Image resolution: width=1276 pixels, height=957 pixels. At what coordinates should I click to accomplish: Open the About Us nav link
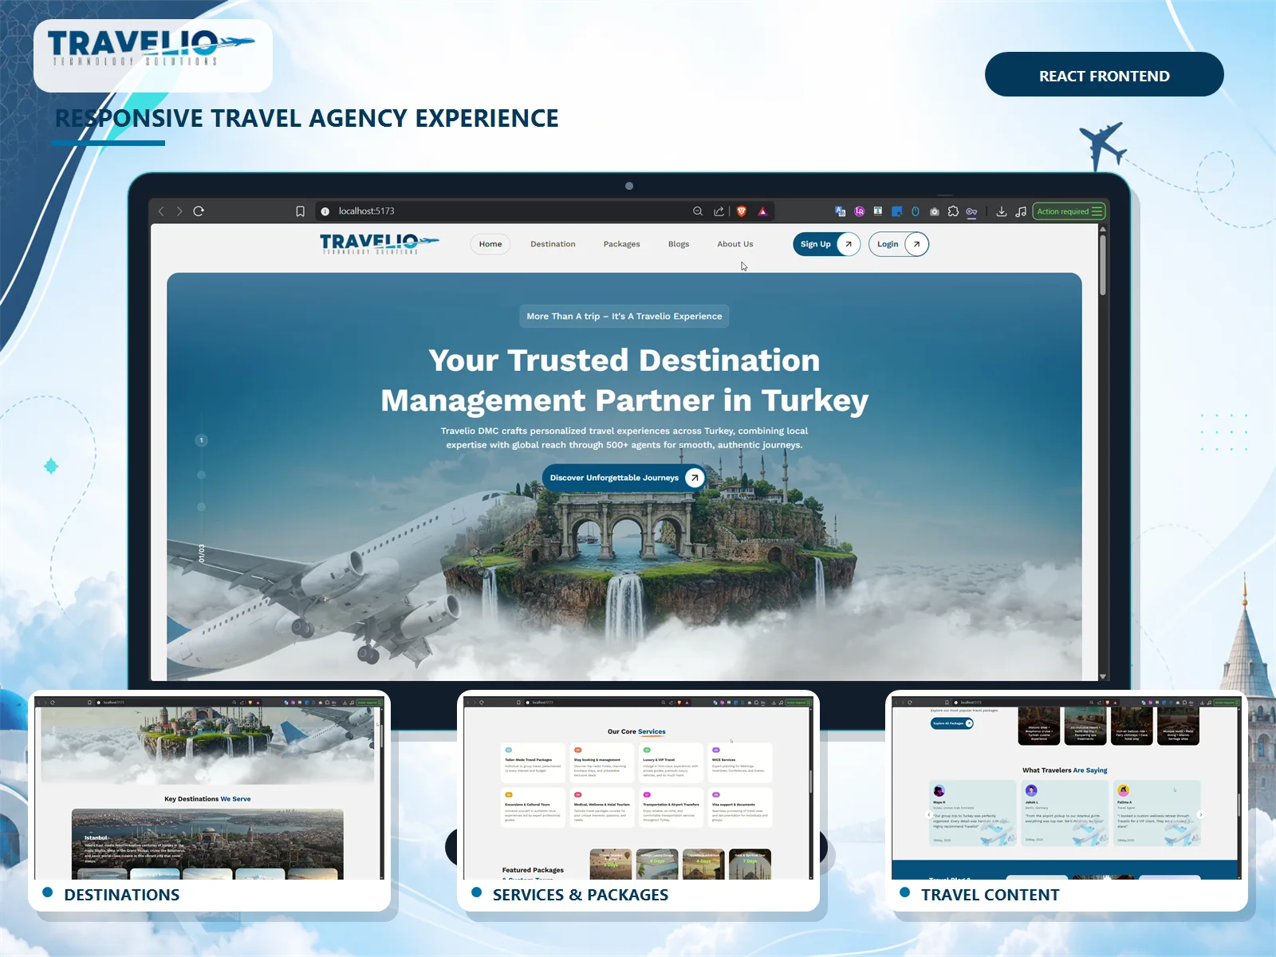coord(734,244)
